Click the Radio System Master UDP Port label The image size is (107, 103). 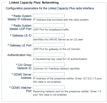(21, 27)
